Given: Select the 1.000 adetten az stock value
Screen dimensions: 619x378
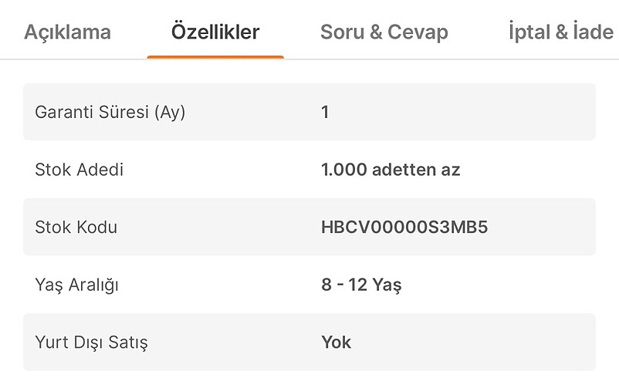Looking at the screenshot, I should (391, 170).
